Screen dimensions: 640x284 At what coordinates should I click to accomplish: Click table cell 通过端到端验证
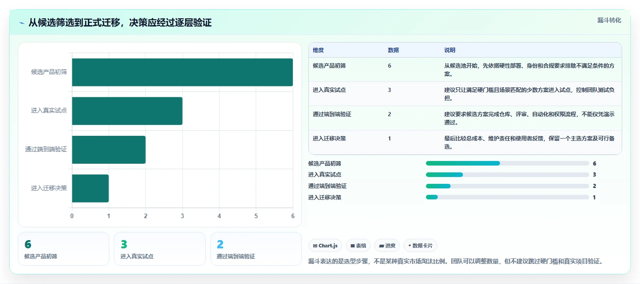332,114
